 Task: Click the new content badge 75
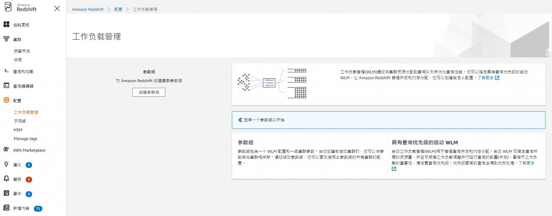[38, 208]
